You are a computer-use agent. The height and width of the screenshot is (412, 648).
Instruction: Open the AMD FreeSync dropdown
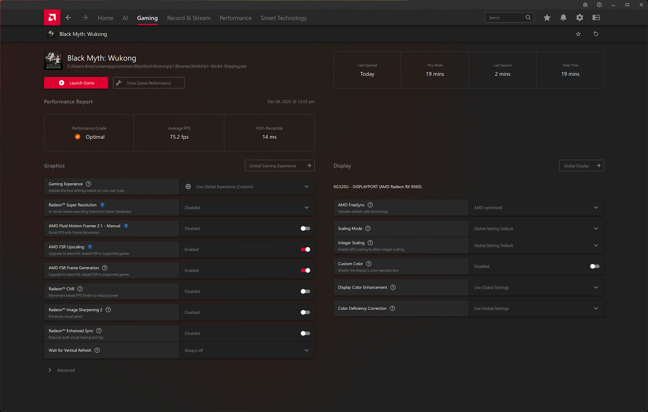pyautogui.click(x=537, y=208)
